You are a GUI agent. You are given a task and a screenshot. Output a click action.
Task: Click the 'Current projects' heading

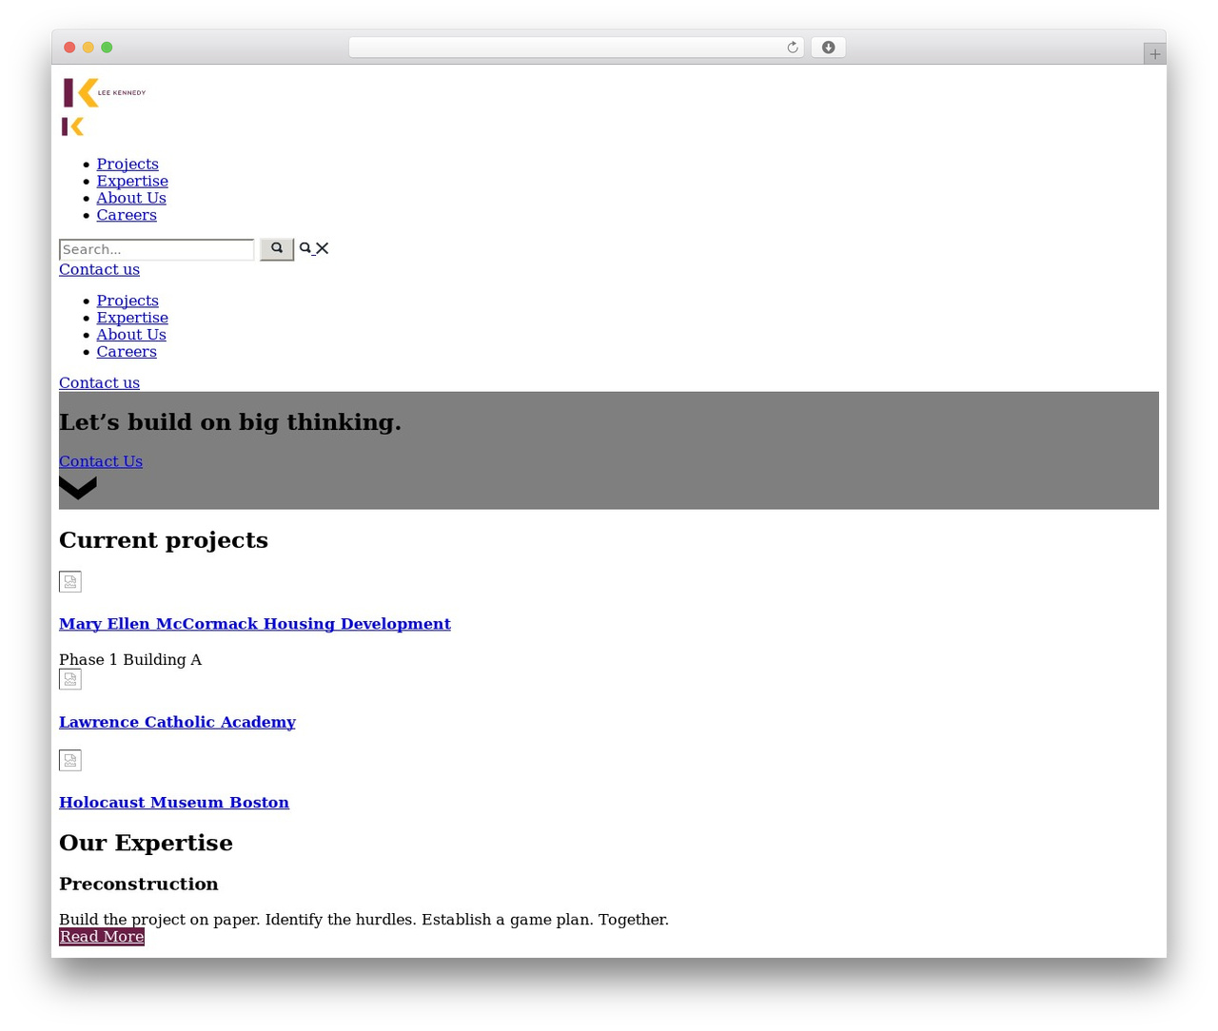[164, 540]
